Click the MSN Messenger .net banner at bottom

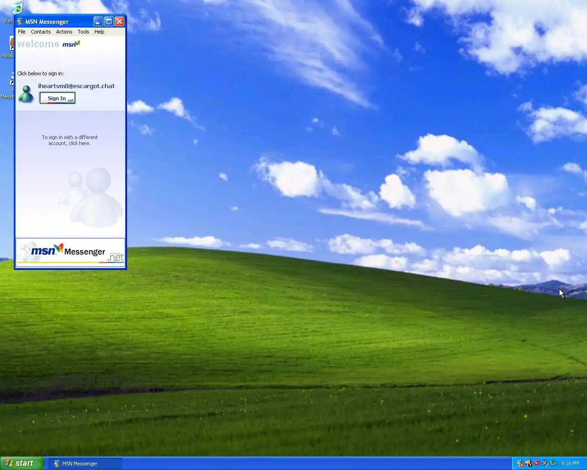click(x=70, y=252)
